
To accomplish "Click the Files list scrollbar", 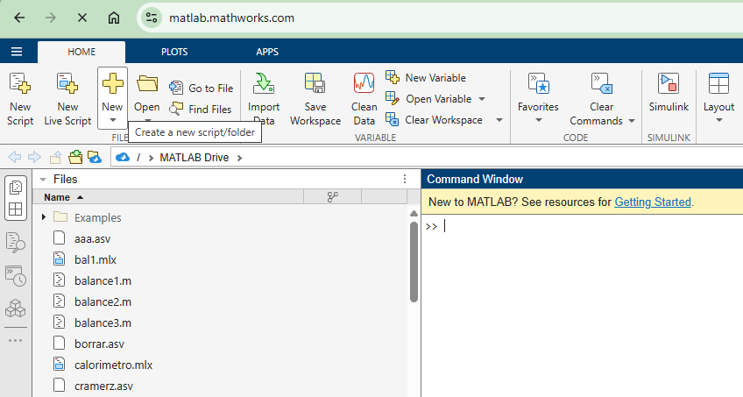I will click(414, 261).
